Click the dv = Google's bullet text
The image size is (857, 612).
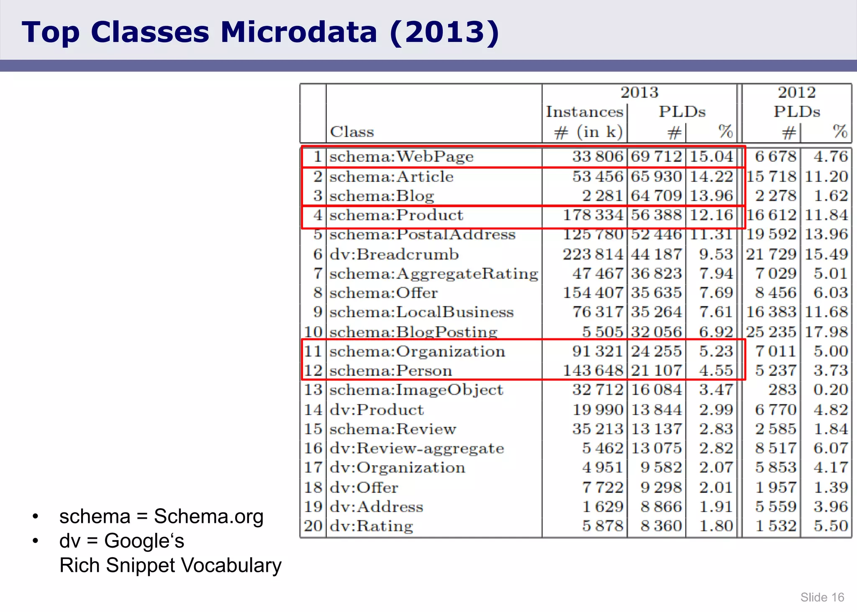point(122,541)
